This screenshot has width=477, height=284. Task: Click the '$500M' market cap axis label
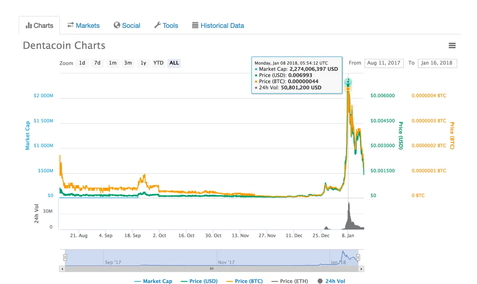[x=45, y=171]
